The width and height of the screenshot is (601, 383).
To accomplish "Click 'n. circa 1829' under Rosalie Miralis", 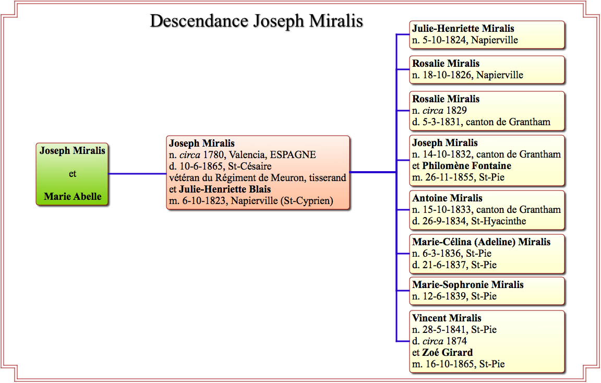I will coord(439,111).
